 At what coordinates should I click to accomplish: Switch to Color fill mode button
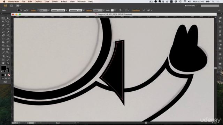[x=2, y=75]
